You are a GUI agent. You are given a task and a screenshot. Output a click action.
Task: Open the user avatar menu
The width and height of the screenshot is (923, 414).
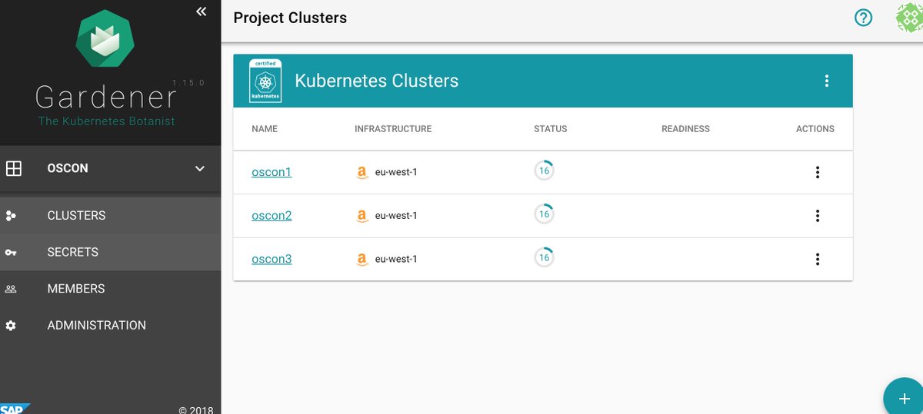coord(909,18)
